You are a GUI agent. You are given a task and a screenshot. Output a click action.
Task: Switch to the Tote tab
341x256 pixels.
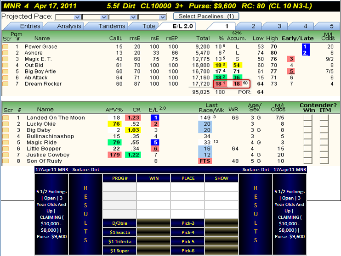149,26
